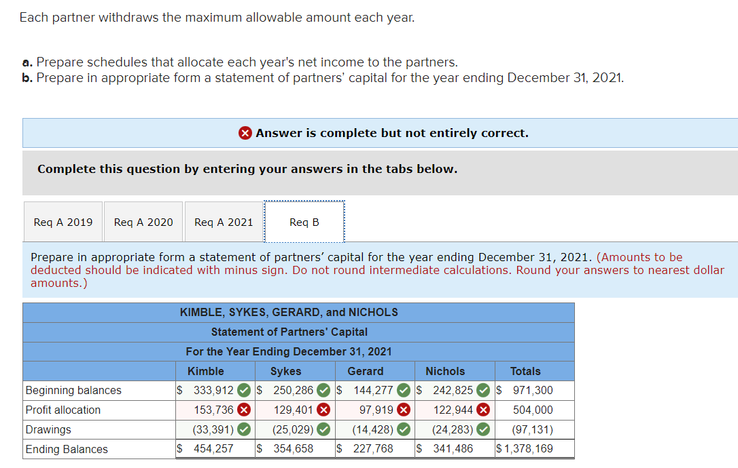This screenshot has width=738, height=468.
Task: Click the red X beside Nichols profit allocation
Action: [x=483, y=410]
